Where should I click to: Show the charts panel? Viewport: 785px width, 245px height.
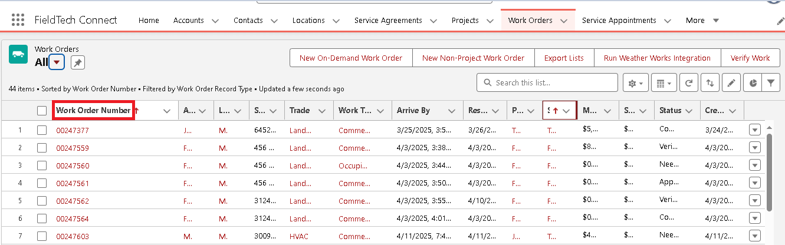pos(753,83)
